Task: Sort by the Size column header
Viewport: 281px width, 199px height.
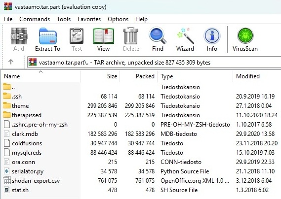Action: click(100, 76)
